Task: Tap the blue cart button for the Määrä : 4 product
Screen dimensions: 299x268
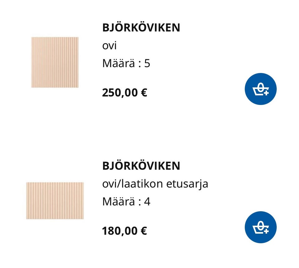Action: (261, 227)
